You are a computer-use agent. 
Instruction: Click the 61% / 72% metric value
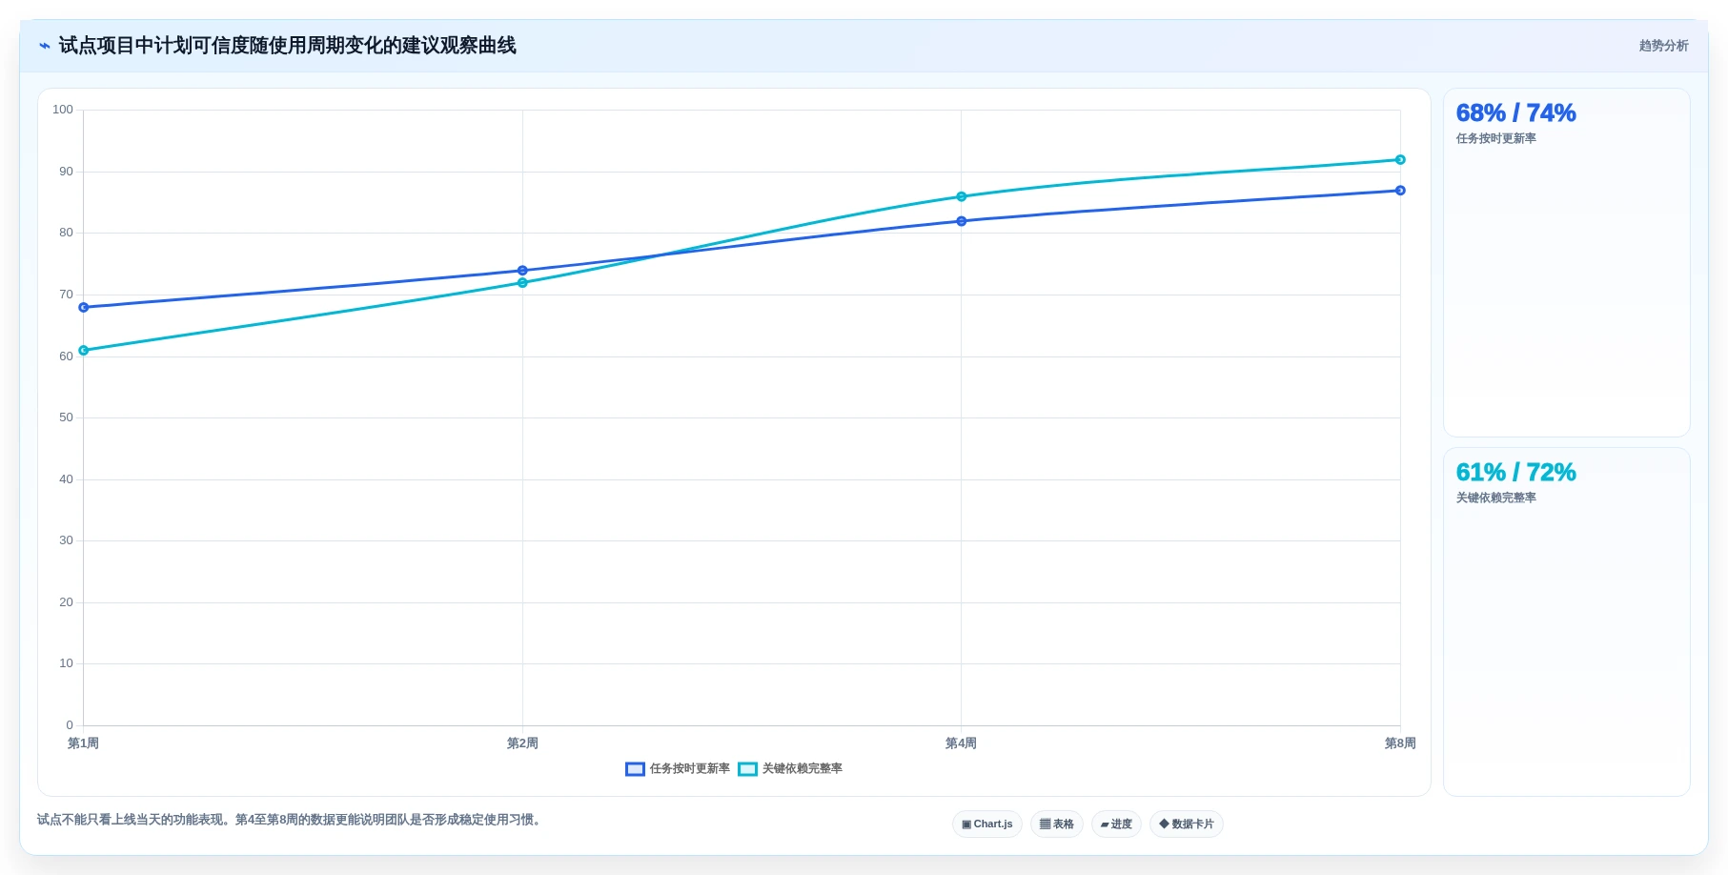(x=1515, y=473)
